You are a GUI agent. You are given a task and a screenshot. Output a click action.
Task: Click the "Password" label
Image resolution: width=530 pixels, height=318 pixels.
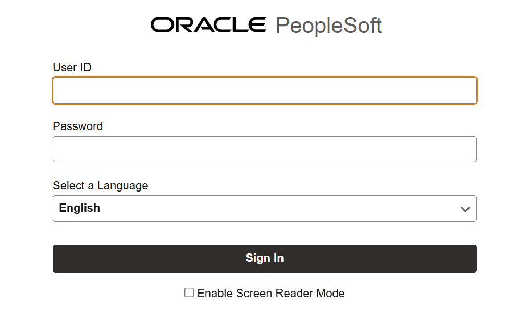coord(78,126)
